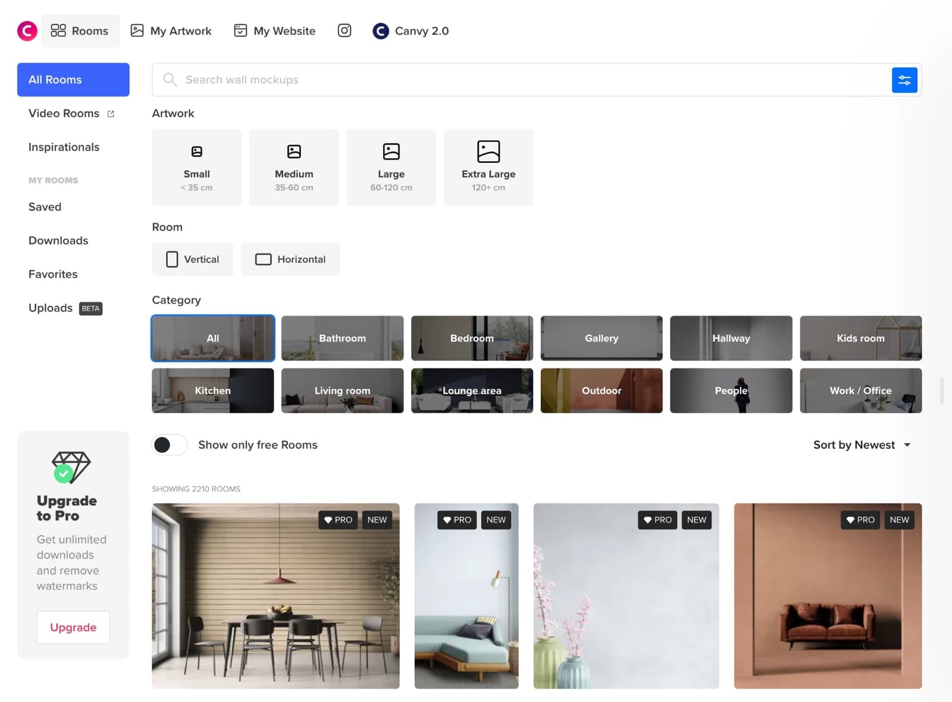
Task: Open Inspirationals in the sidebar
Action: click(x=64, y=147)
